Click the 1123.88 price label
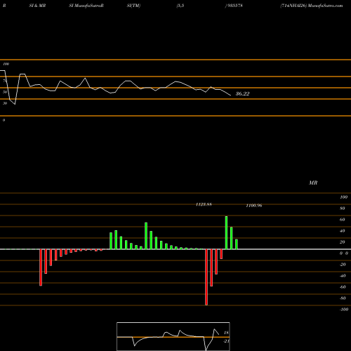This screenshot has height=351, width=351. point(204,204)
